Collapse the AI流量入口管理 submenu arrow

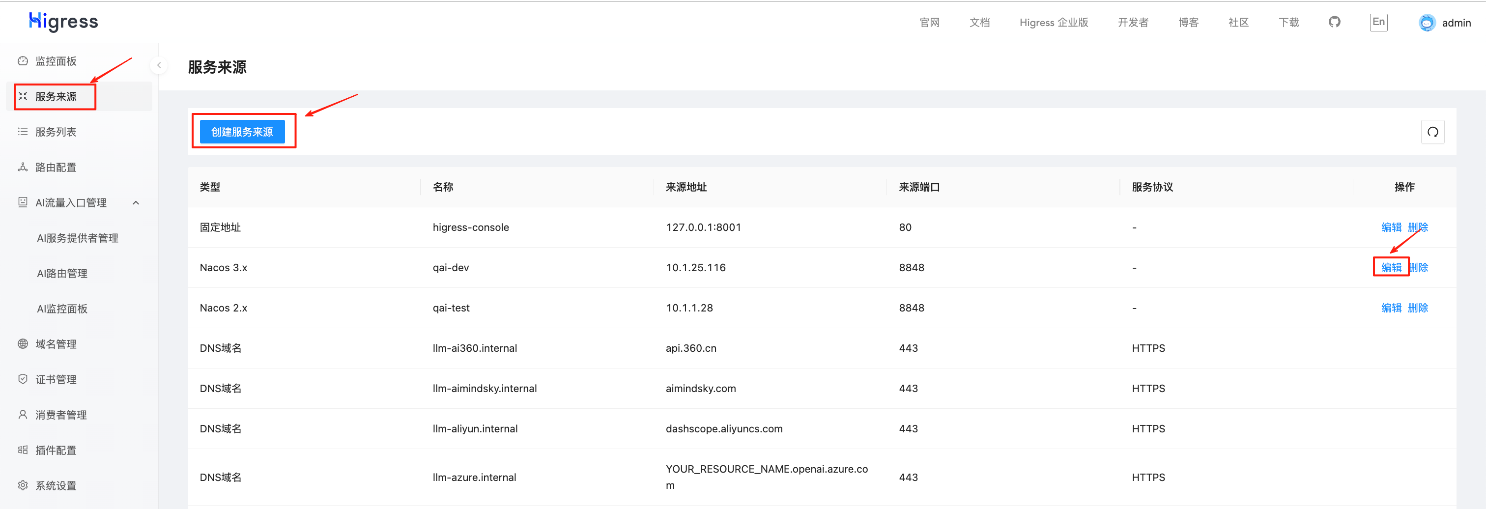click(136, 203)
